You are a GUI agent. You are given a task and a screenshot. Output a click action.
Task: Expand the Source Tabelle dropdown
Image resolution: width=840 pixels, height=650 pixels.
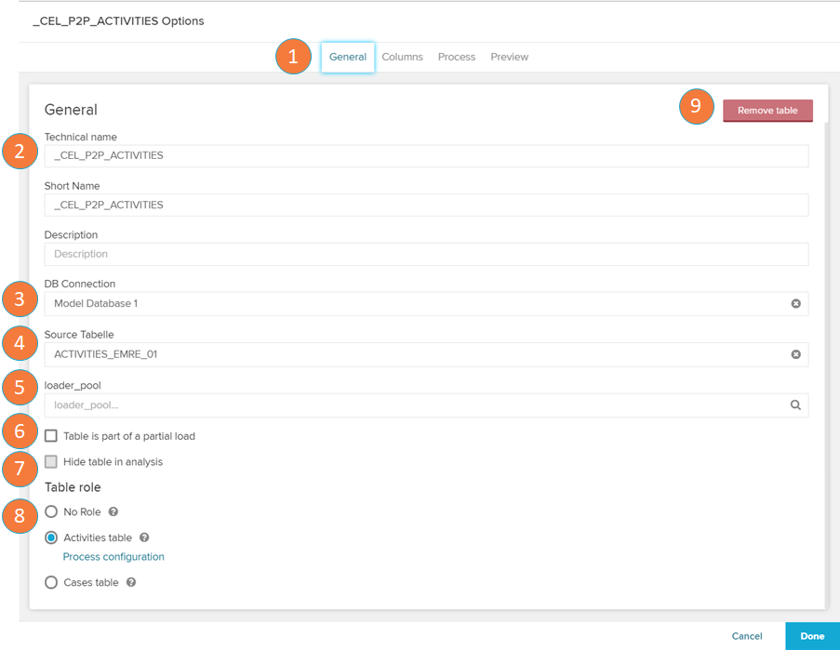409,354
